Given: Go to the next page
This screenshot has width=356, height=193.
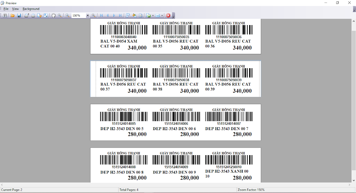Looking at the screenshot, I should (x=114, y=16).
